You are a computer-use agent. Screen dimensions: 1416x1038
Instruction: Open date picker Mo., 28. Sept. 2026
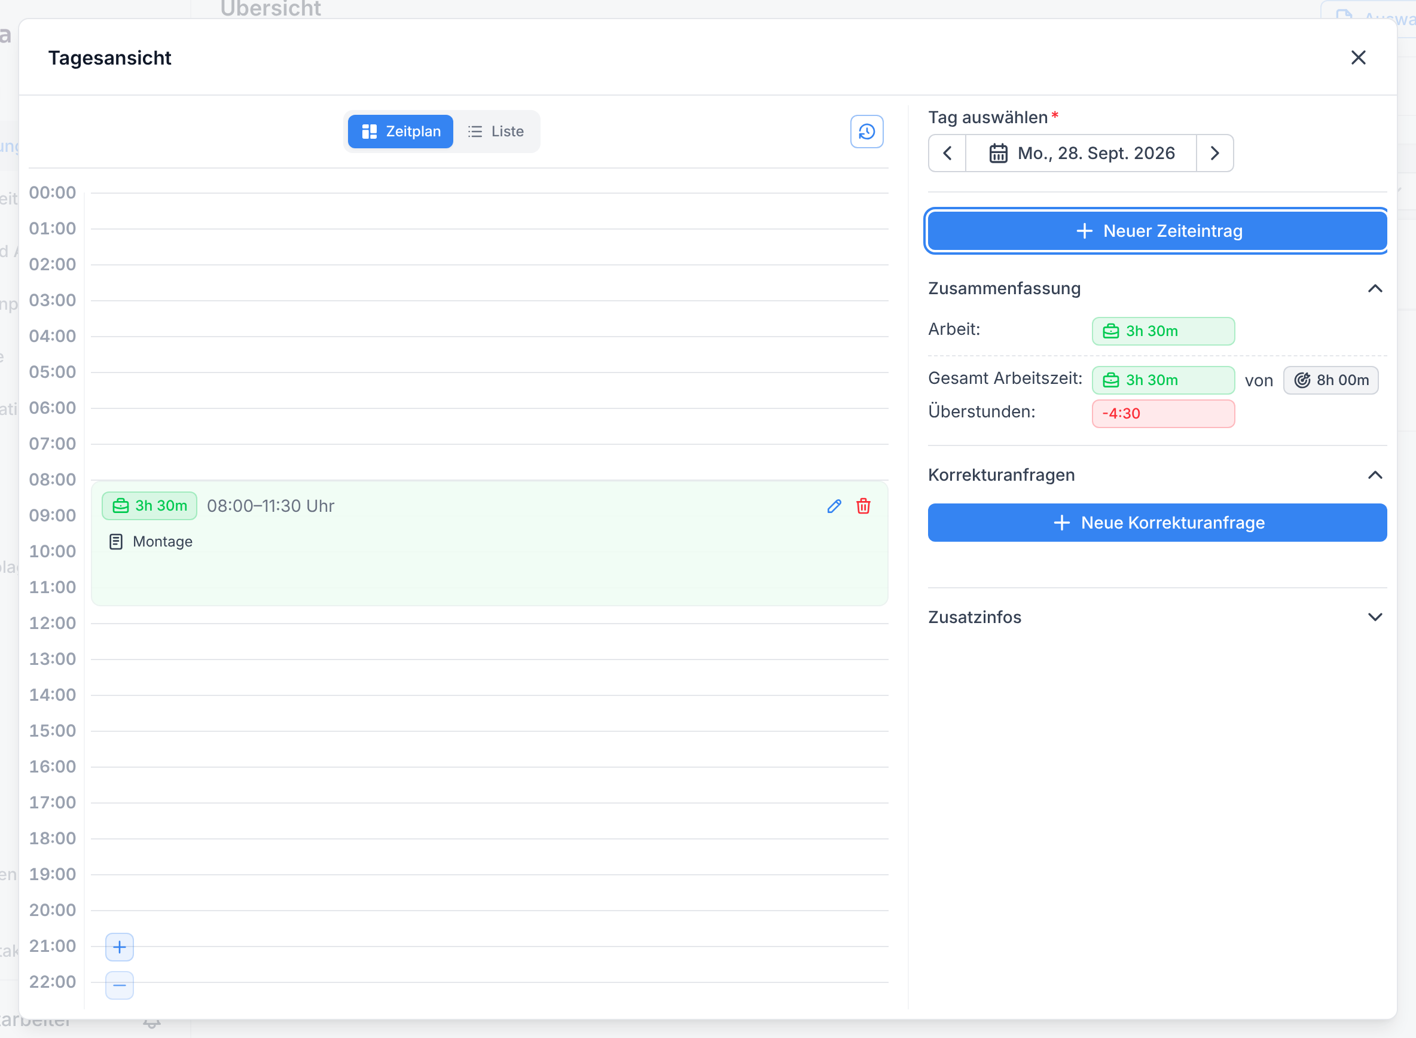click(1081, 152)
